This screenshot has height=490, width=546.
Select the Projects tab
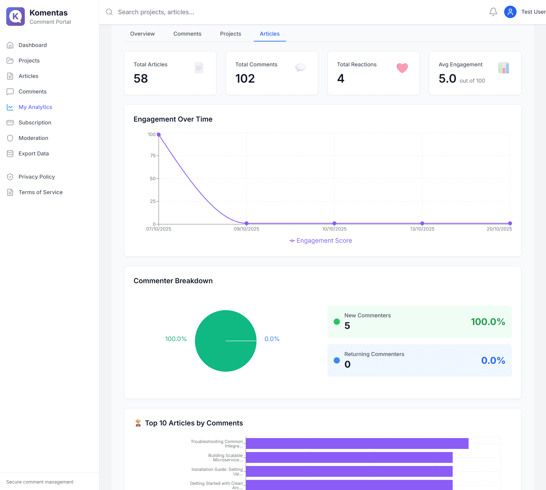tap(230, 34)
